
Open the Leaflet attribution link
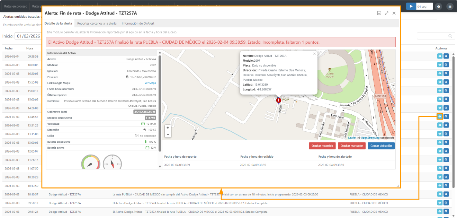tap(352, 138)
